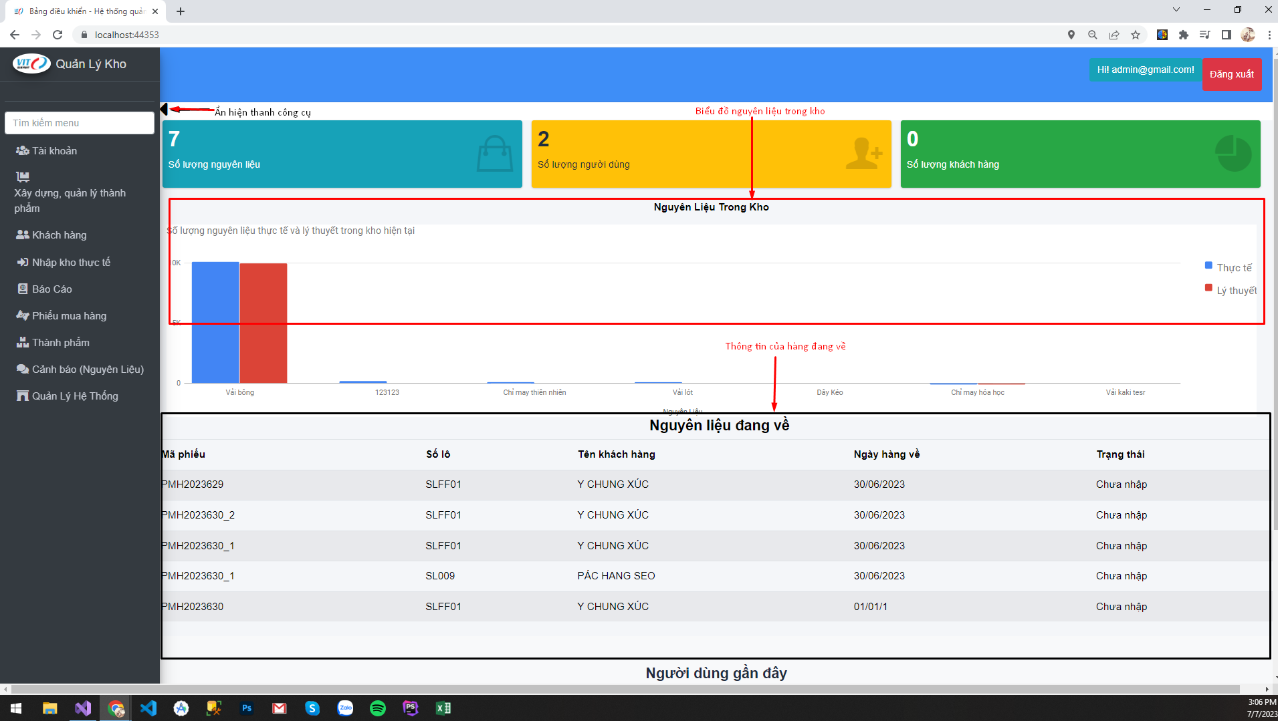1278x721 pixels.
Task: Focus the Tìm kiếm menu search box
Action: pyautogui.click(x=80, y=123)
